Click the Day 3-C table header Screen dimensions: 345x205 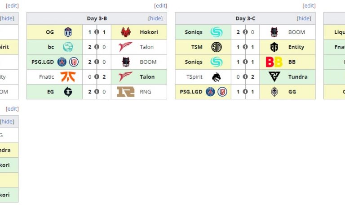point(245,18)
